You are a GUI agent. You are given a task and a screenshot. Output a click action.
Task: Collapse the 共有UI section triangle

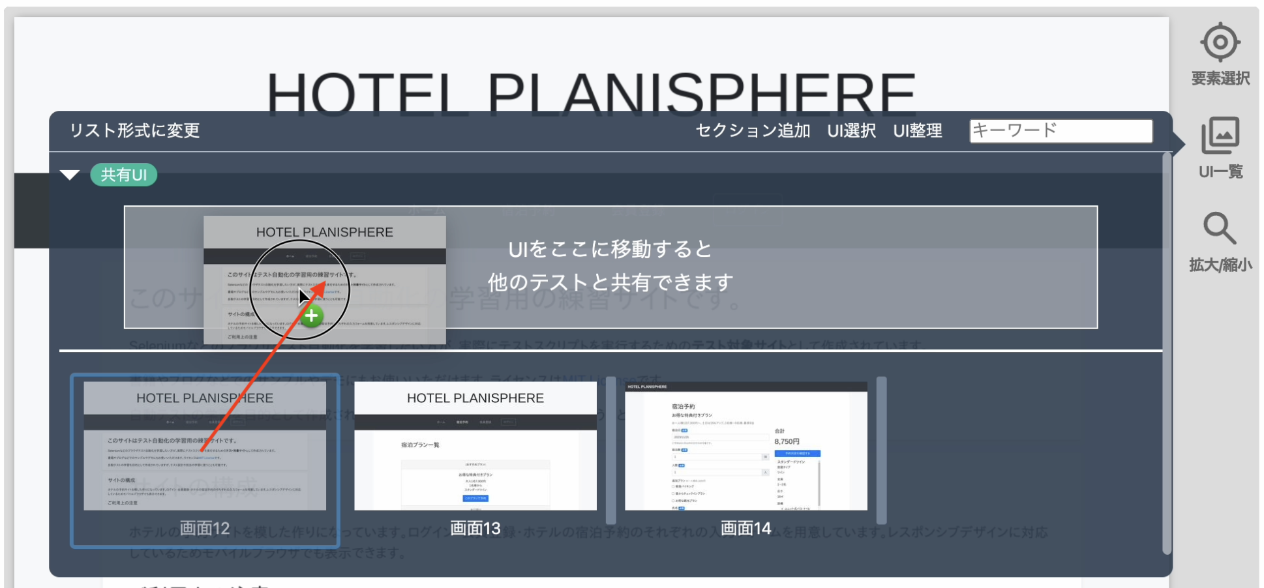(70, 175)
